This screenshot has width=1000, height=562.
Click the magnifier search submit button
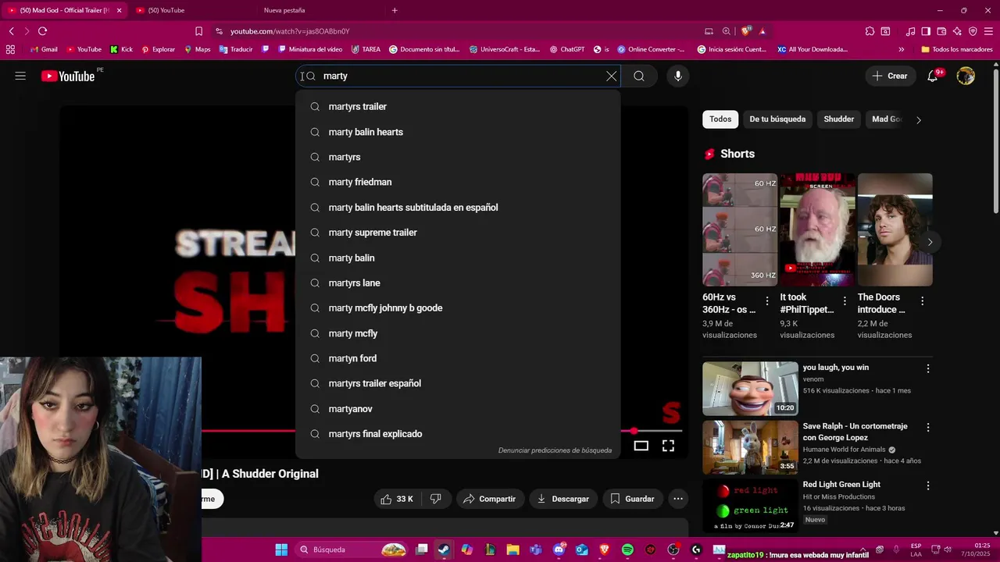(639, 76)
